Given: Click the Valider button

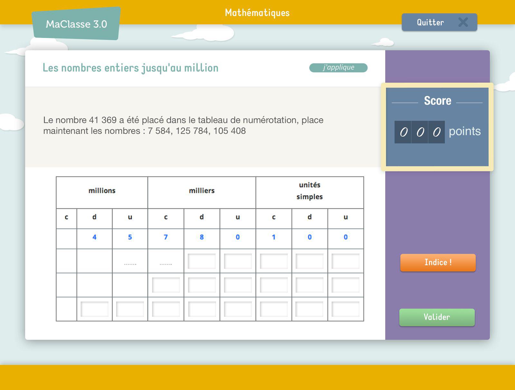Looking at the screenshot, I should point(437,317).
